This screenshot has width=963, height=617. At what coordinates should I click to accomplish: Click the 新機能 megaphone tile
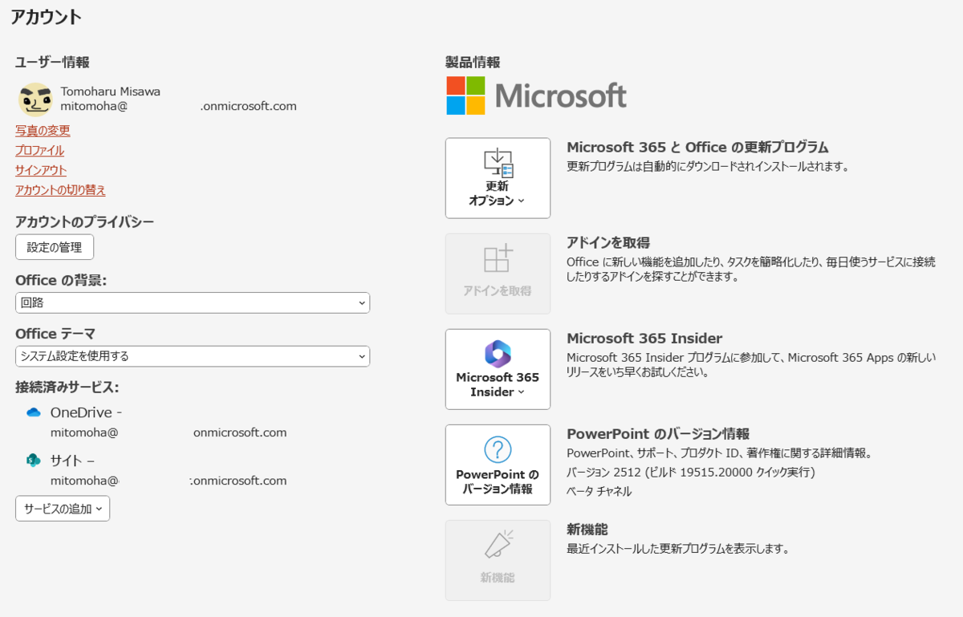[x=498, y=560]
